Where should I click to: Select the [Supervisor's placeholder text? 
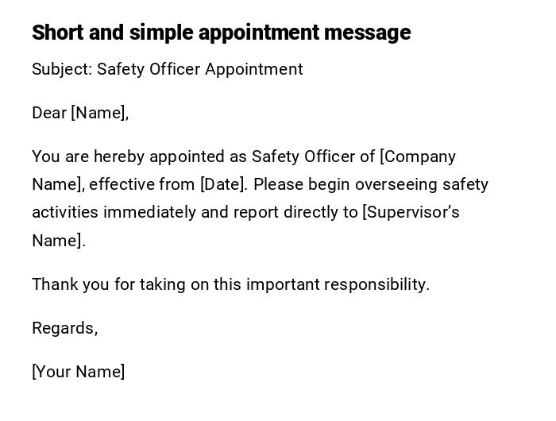point(411,212)
